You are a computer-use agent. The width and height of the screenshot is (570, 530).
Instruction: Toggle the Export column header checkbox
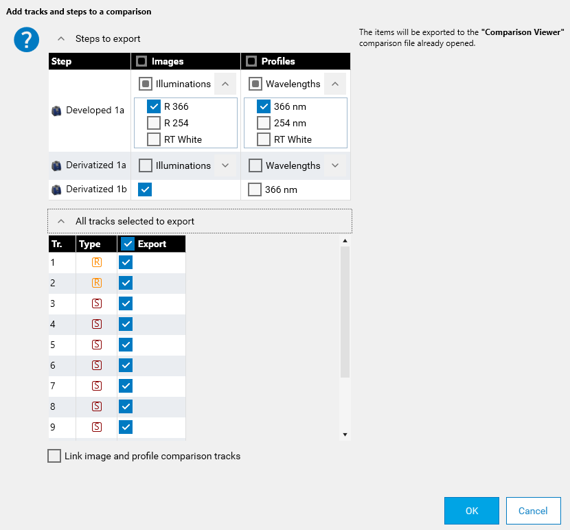(127, 244)
